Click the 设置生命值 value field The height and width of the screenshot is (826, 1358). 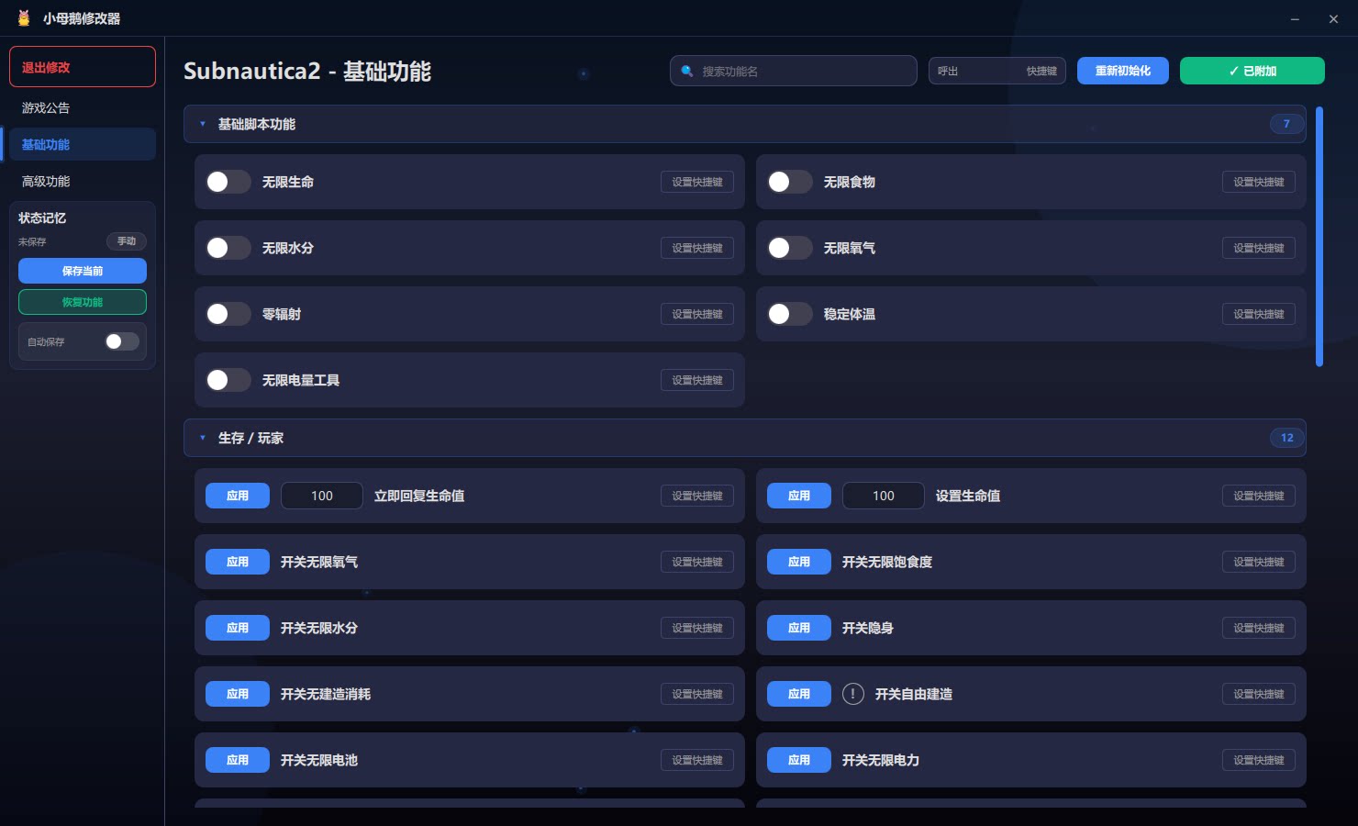(x=884, y=496)
